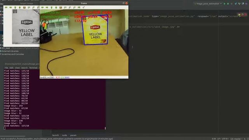
Task: Save current image from frame toolbar
Action: pyautogui.click(x=79, y=7)
